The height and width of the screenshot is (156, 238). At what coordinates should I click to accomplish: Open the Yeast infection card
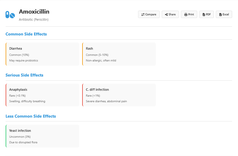(x=43, y=136)
